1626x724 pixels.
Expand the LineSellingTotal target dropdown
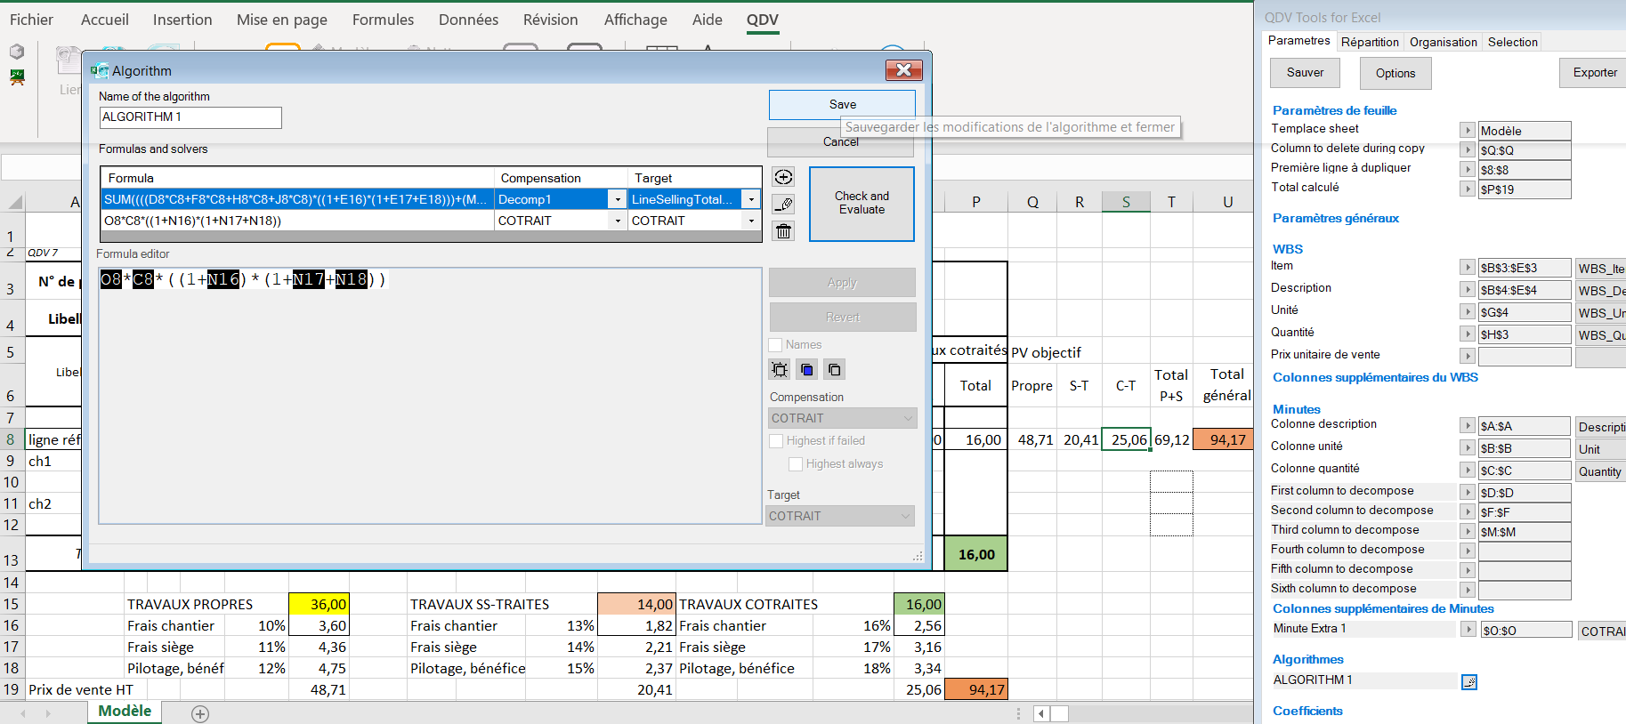point(751,199)
